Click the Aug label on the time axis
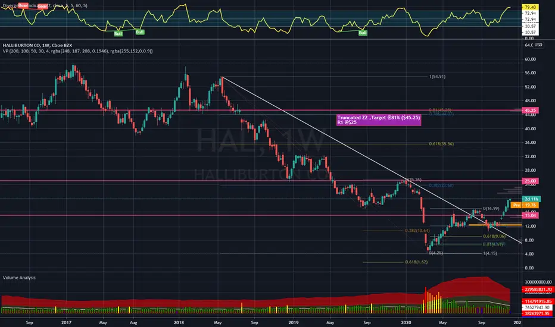 pyautogui.click(x=133, y=322)
